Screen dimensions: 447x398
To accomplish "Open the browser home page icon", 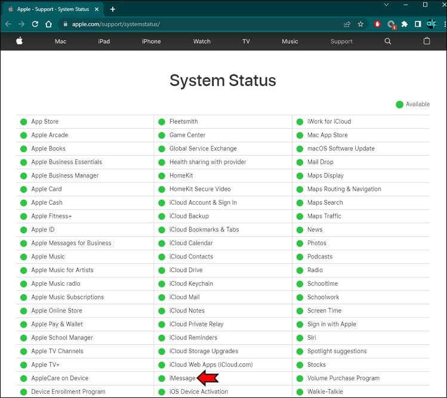I will pyautogui.click(x=49, y=24).
